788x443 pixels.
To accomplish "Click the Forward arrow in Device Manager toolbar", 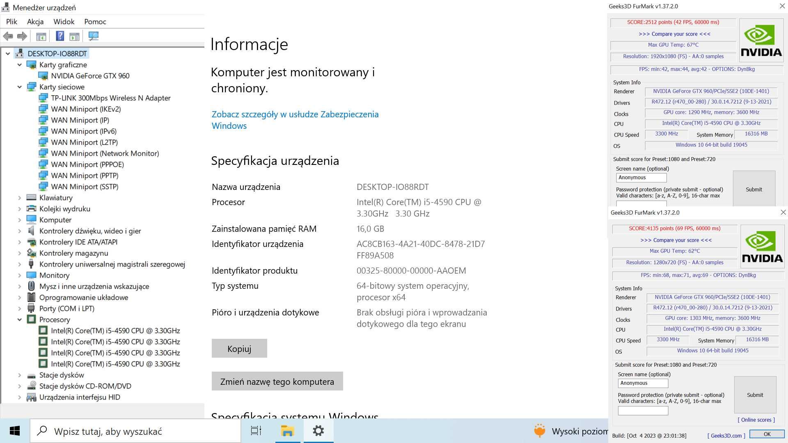I will 22,36.
